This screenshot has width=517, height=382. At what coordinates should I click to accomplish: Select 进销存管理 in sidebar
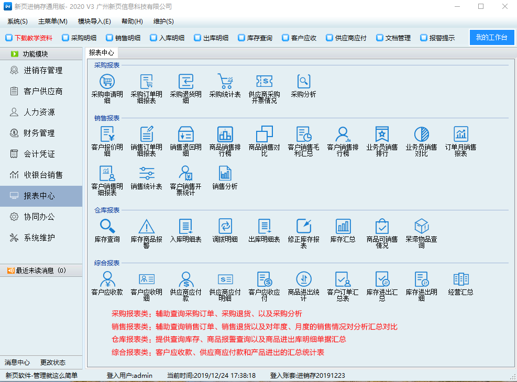[41, 71]
